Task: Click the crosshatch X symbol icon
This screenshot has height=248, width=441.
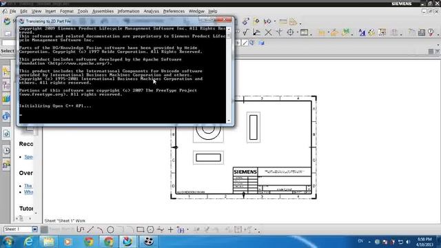Action: click(268, 32)
